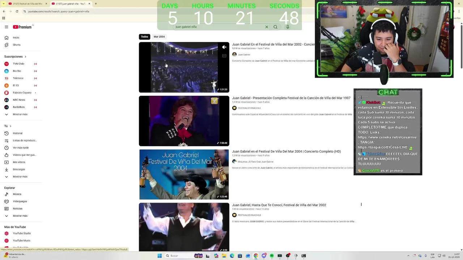
Task: Open Chrome from the Windows taskbar
Action: click(x=256, y=256)
